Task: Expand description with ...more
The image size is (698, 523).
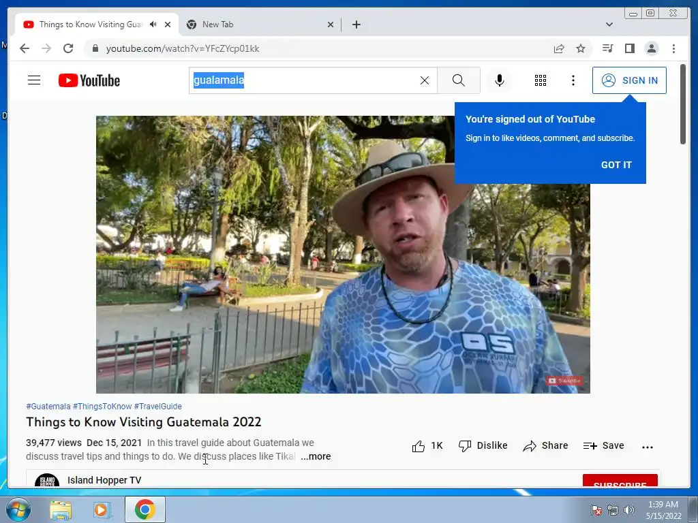Action: (316, 457)
